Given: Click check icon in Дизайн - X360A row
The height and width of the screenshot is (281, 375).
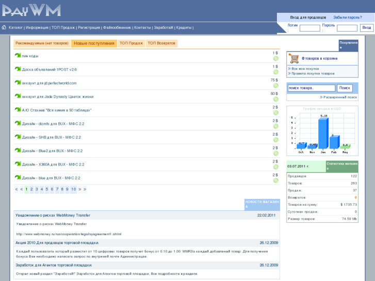Looking at the screenshot, I should pos(276,167).
